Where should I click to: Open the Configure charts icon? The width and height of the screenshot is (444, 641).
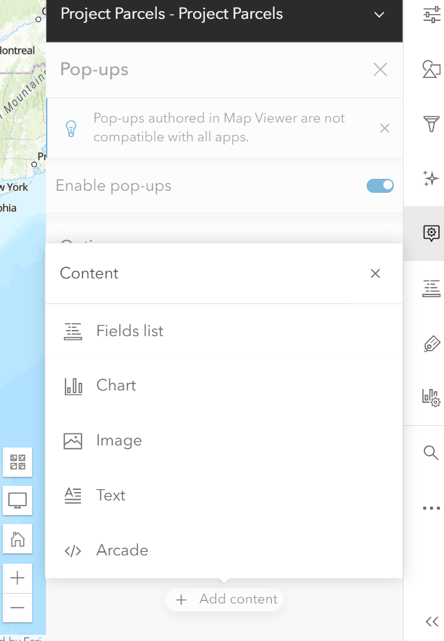431,397
